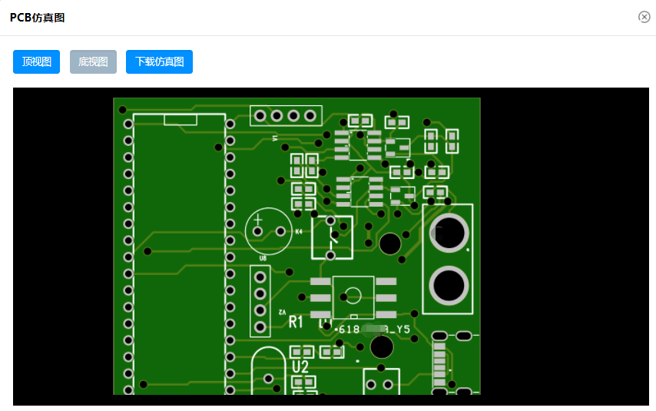Close the PCB仿真图 dialog

(x=644, y=17)
